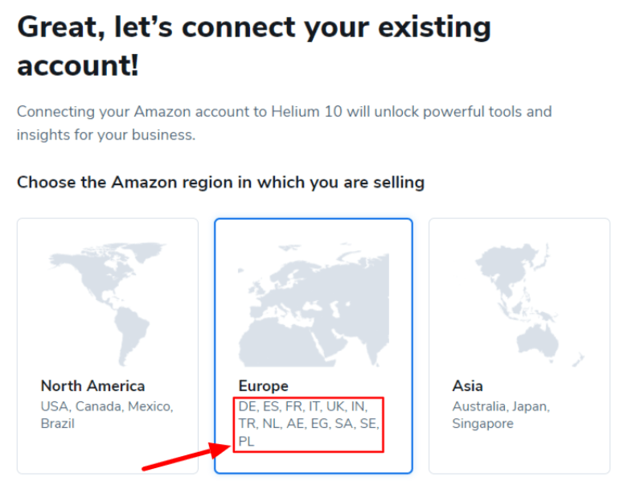Click the Helium 10 description paragraph
The image size is (620, 481).
pyautogui.click(x=284, y=123)
